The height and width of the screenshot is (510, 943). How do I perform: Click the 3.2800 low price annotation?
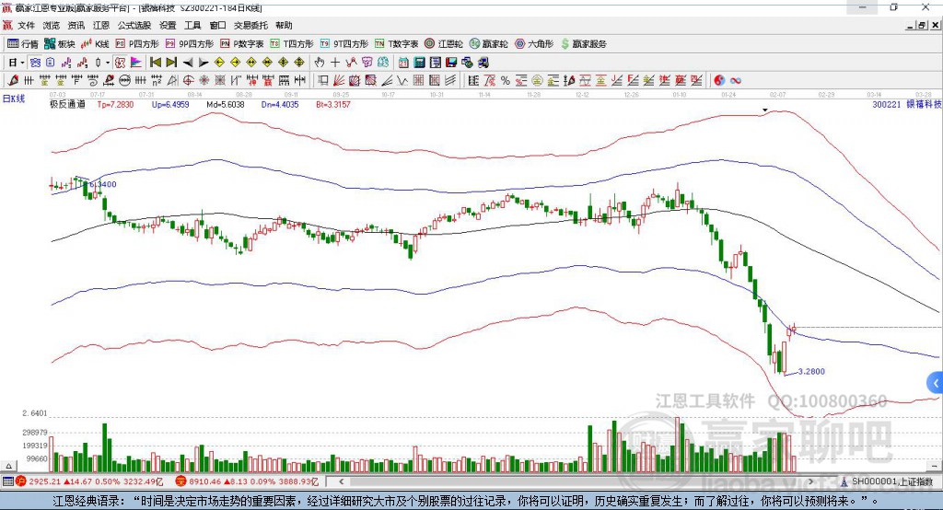[811, 371]
